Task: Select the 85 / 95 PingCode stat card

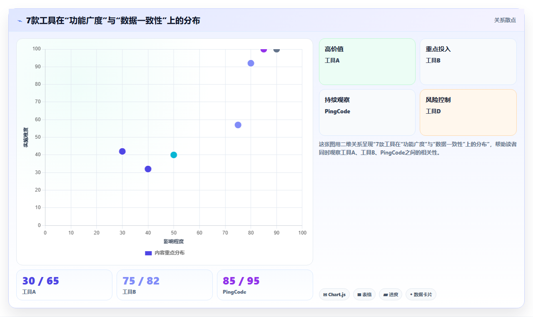Action: point(265,285)
